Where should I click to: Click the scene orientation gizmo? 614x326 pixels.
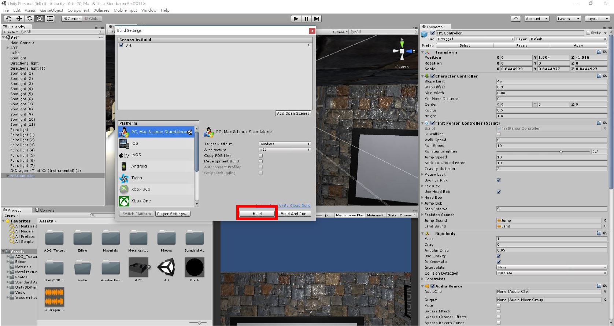(402, 51)
